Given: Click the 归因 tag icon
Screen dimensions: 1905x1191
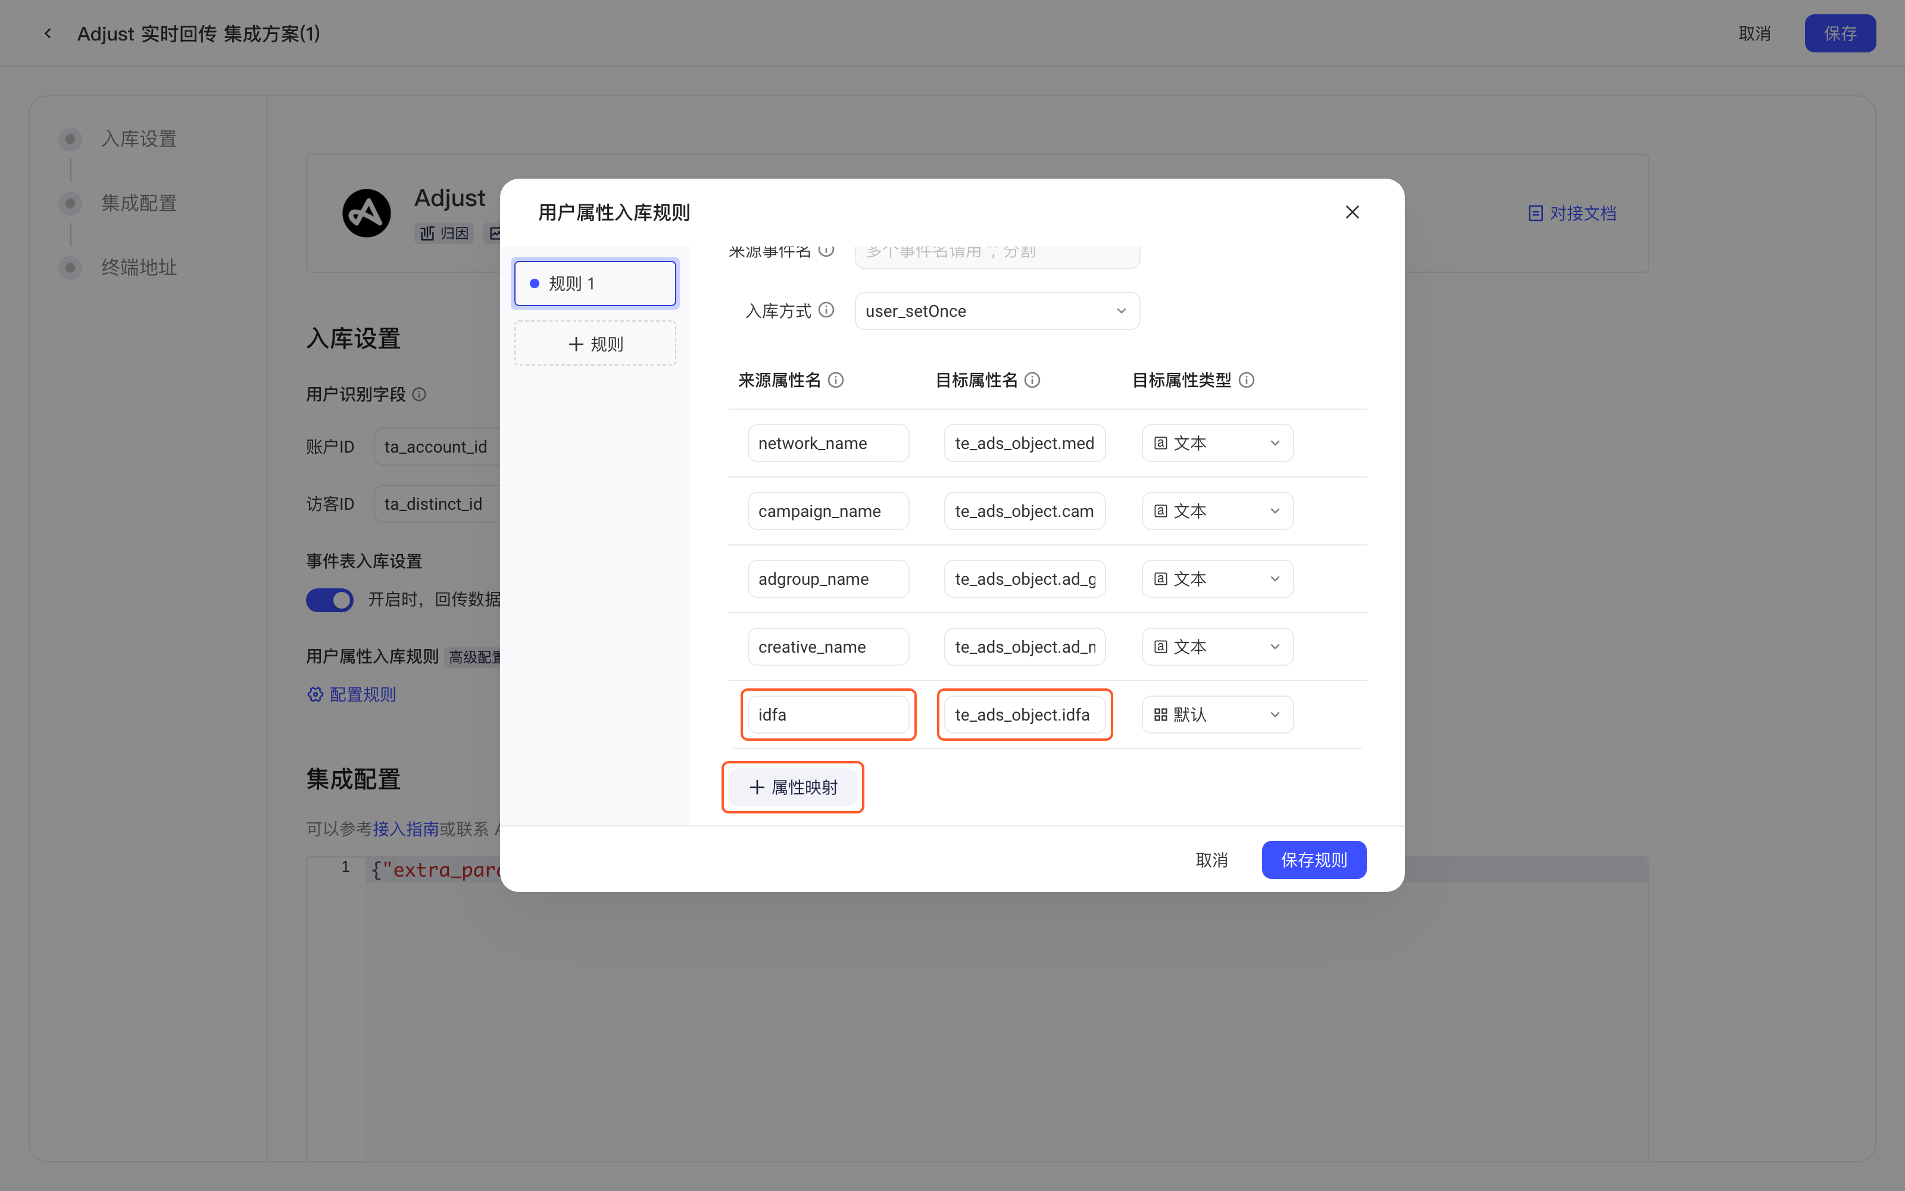Looking at the screenshot, I should coord(427,233).
